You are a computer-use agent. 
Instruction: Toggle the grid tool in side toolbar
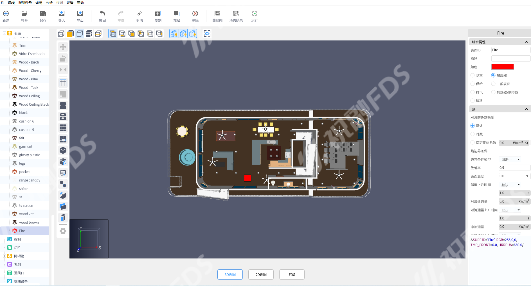63,83
